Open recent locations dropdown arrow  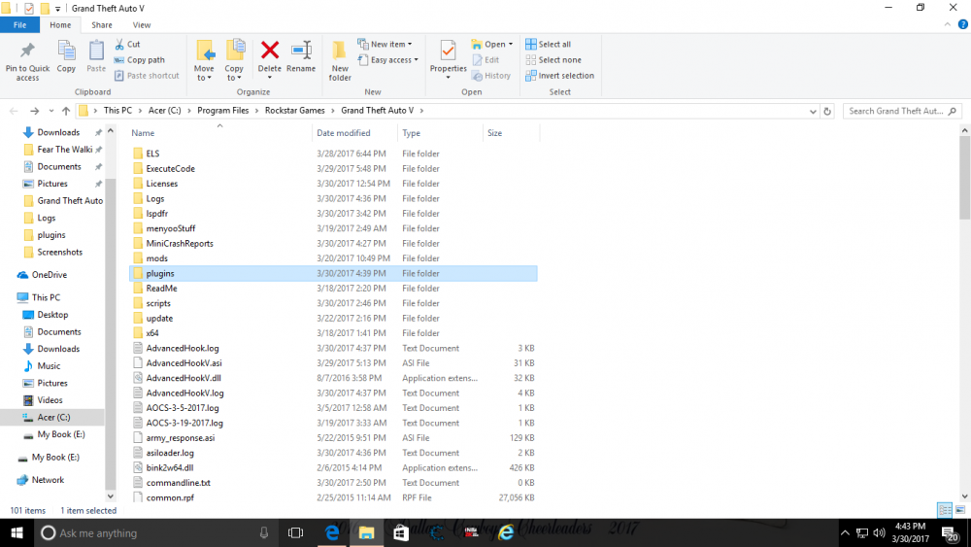click(50, 111)
